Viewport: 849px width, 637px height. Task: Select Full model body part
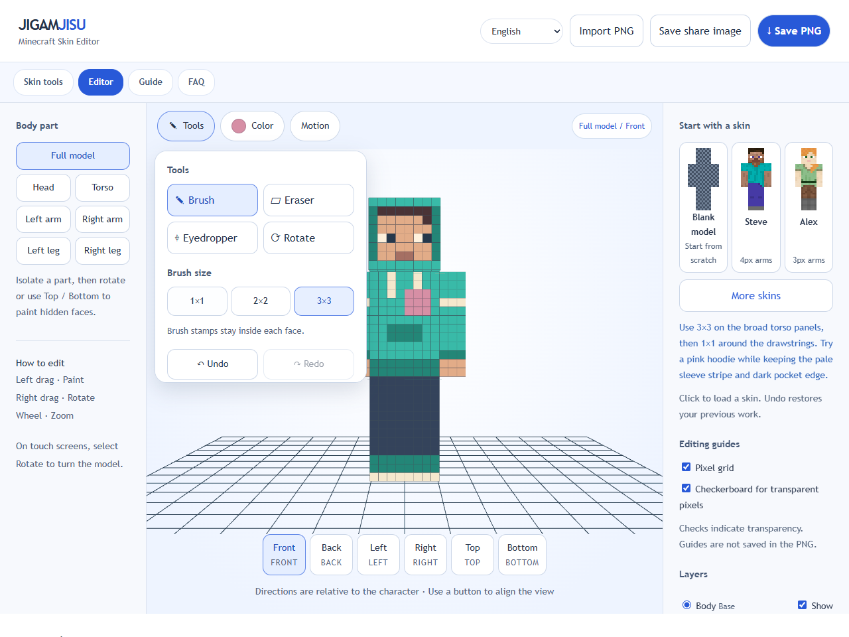73,156
